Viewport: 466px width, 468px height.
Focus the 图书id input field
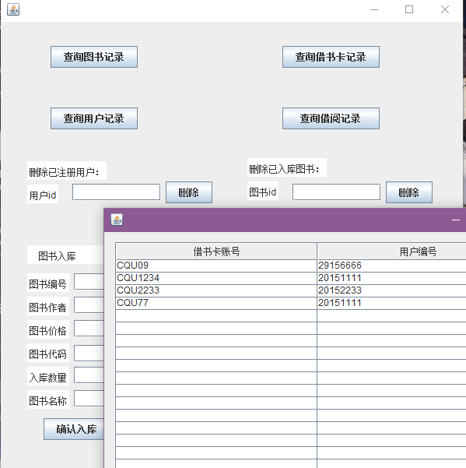(336, 192)
